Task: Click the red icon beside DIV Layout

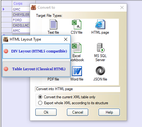Action: [6, 51]
